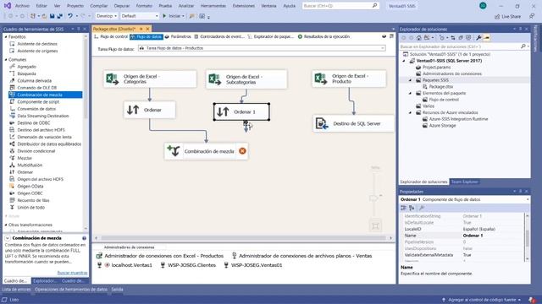Pick Unión de todo toolbox item
This screenshot has width=542, height=304.
click(x=30, y=207)
